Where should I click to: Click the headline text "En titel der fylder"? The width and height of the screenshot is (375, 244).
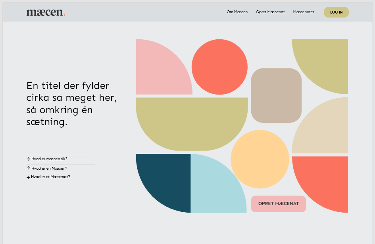point(68,86)
